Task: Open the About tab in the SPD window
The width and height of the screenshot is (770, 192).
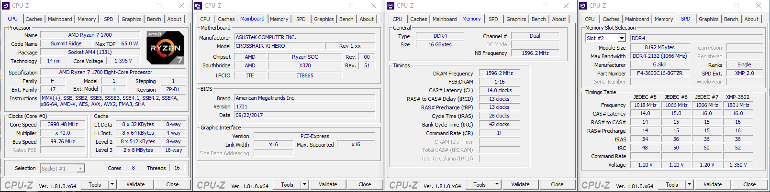Action: tap(751, 19)
